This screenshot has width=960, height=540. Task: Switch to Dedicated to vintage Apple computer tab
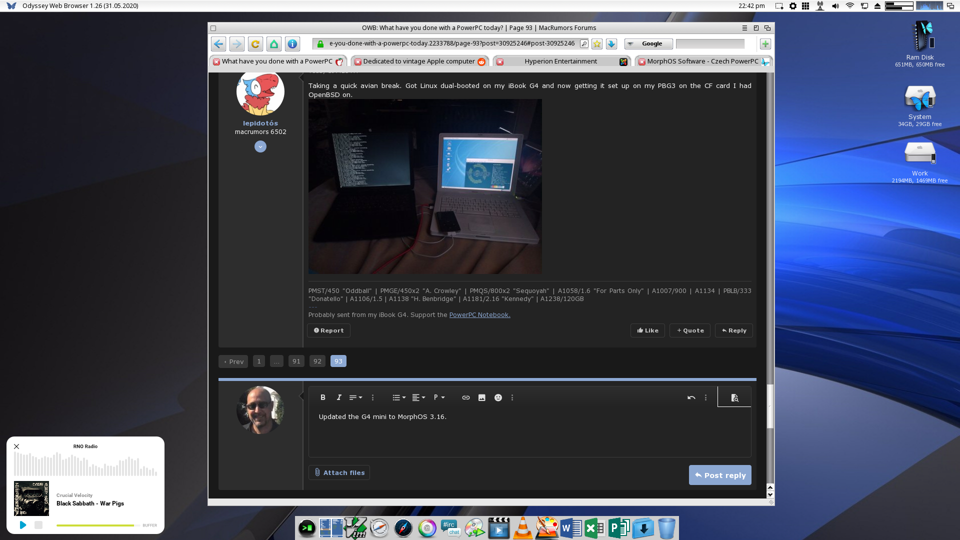point(419,61)
